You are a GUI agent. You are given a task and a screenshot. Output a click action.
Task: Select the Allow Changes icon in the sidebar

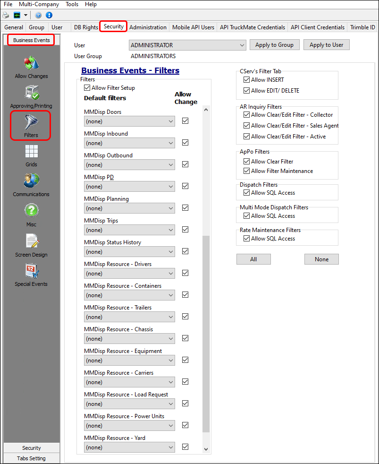pos(31,66)
